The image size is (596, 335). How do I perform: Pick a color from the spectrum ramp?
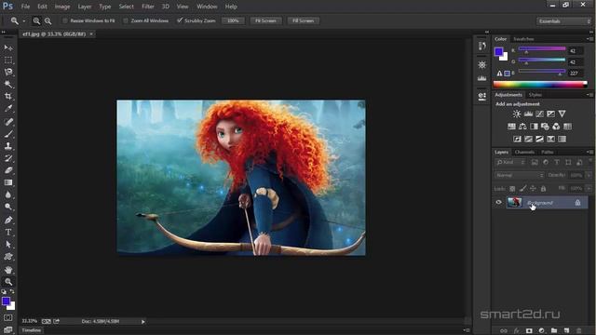coord(540,85)
